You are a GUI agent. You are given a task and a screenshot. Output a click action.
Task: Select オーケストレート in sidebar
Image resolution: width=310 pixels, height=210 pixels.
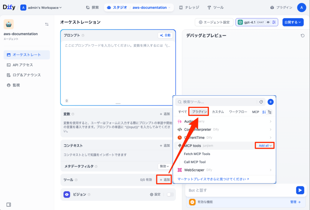tap(27, 55)
